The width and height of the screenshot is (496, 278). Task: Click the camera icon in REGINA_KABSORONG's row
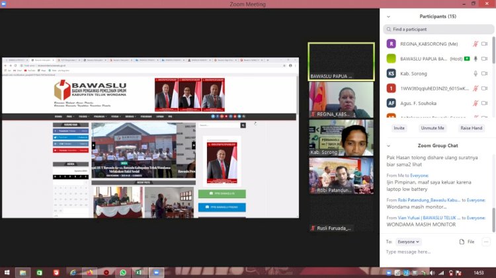click(484, 44)
